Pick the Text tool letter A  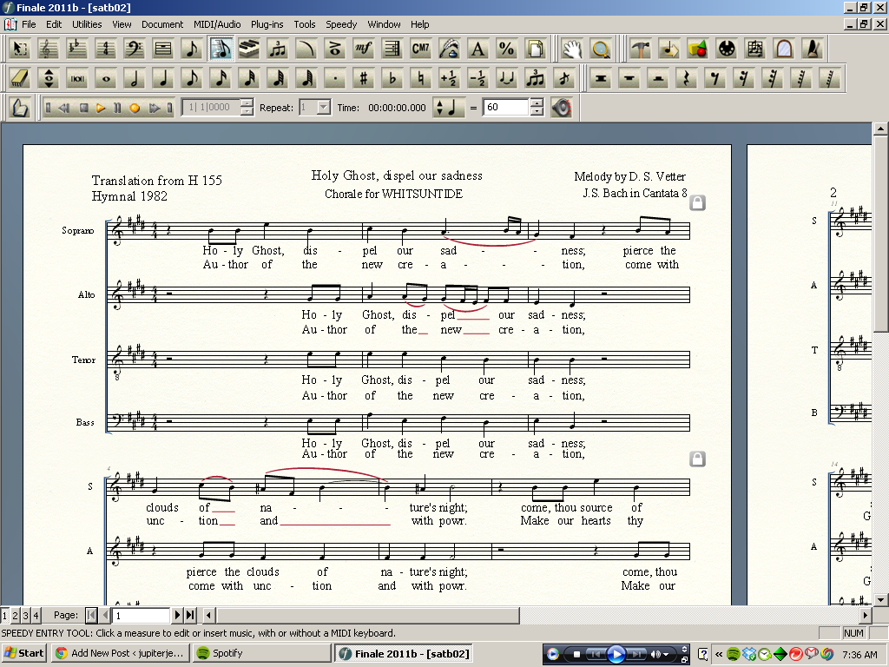(x=478, y=49)
